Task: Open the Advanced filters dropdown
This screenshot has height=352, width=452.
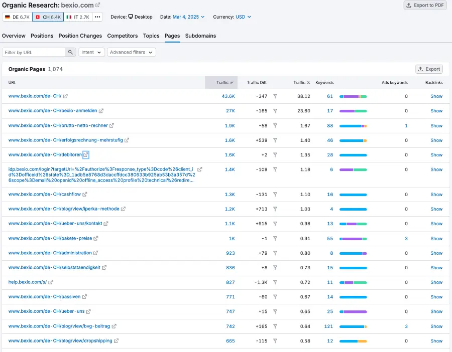Action: tap(131, 52)
